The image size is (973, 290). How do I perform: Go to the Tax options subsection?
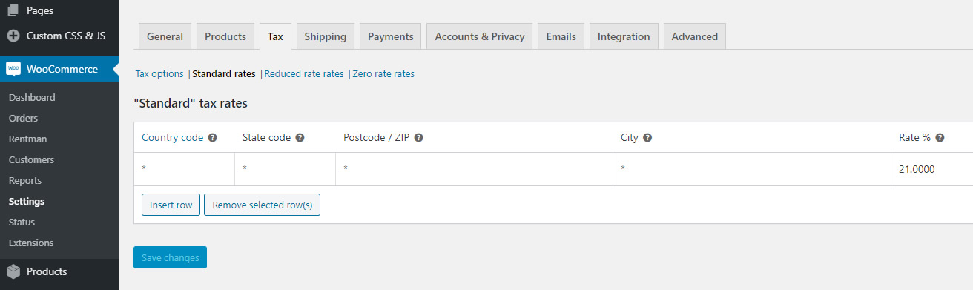pos(159,74)
